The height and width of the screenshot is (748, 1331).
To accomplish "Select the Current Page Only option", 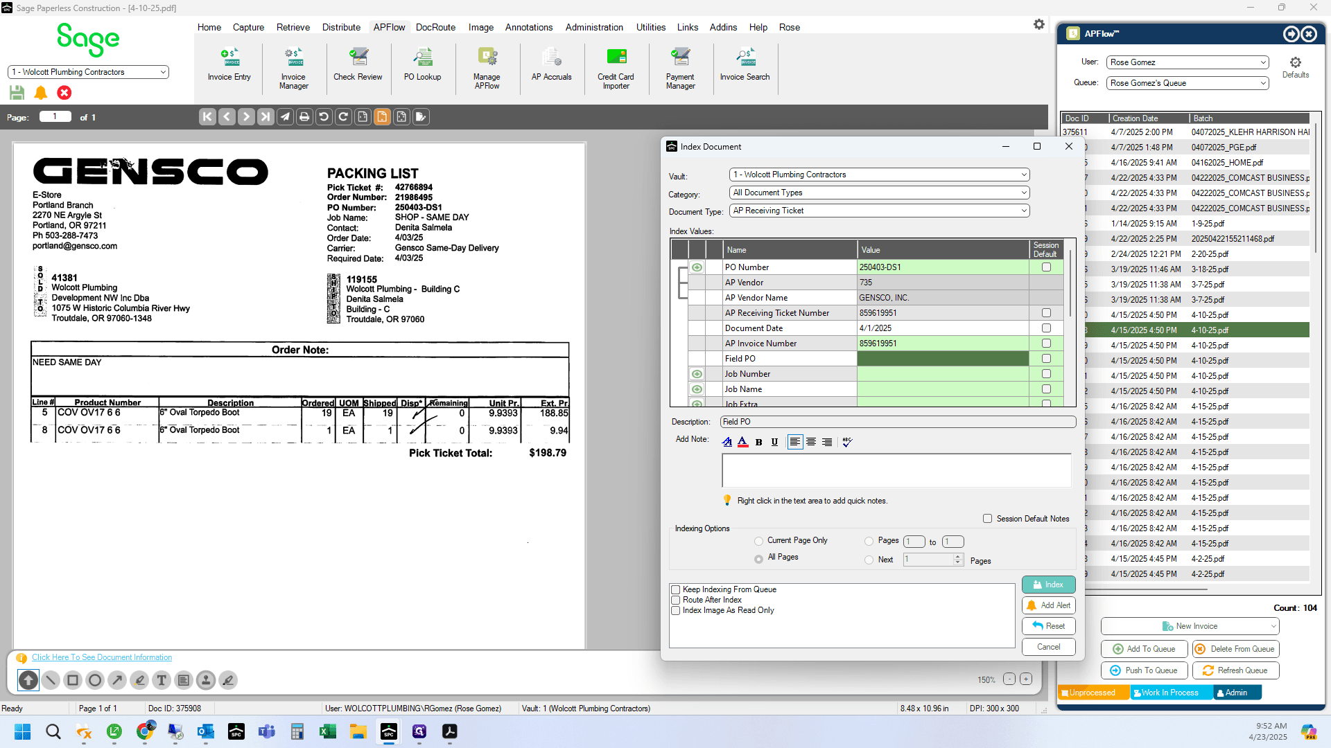I will [759, 541].
